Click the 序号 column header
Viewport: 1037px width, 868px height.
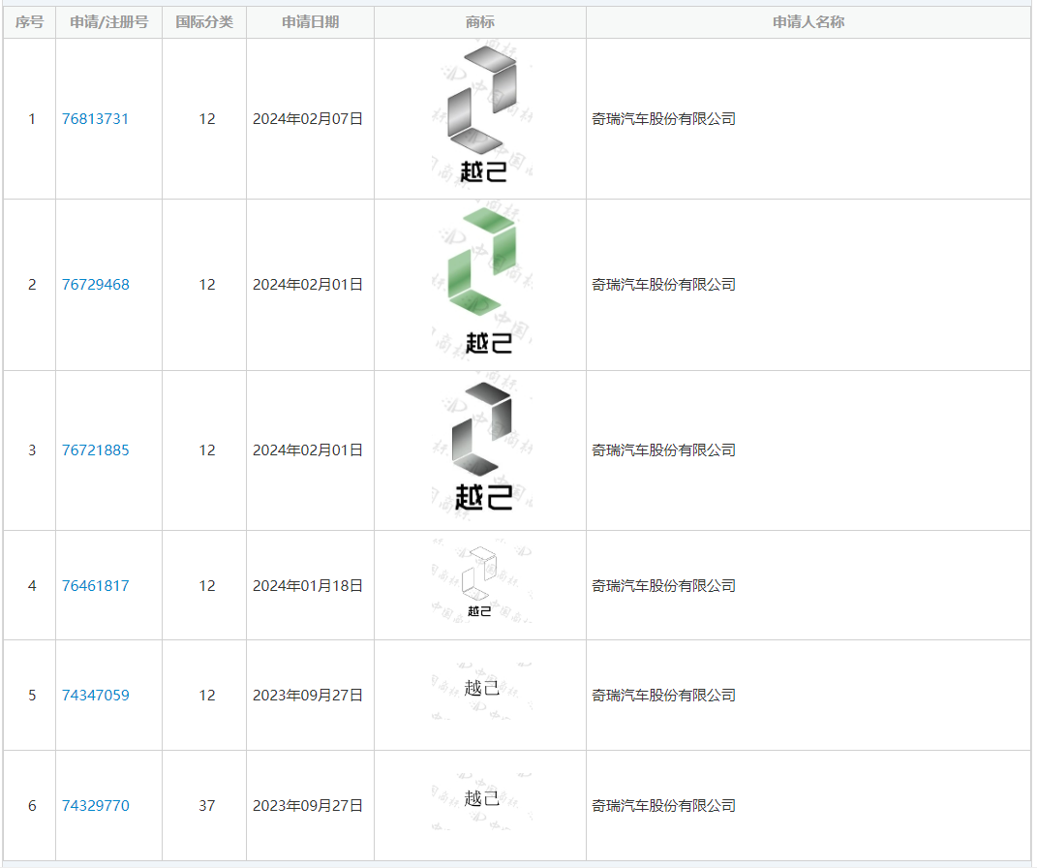[x=29, y=22]
